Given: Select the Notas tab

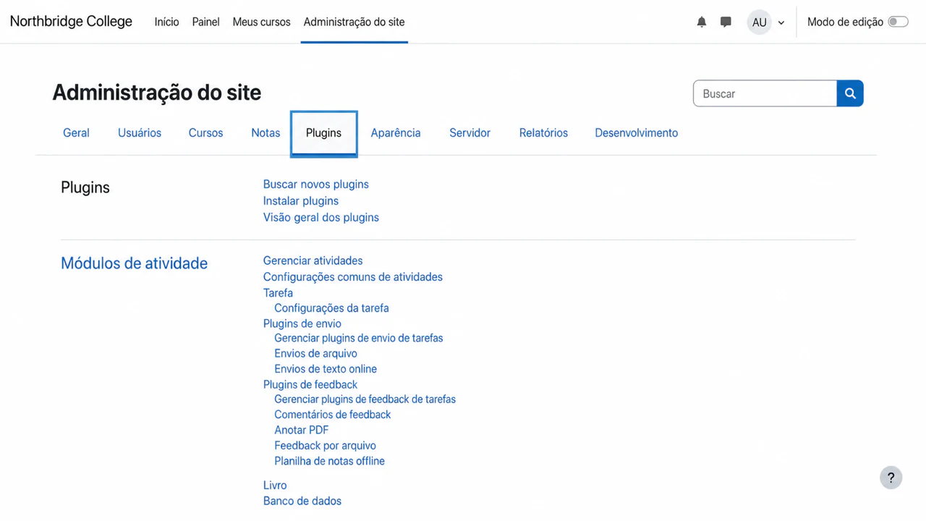Looking at the screenshot, I should point(266,133).
